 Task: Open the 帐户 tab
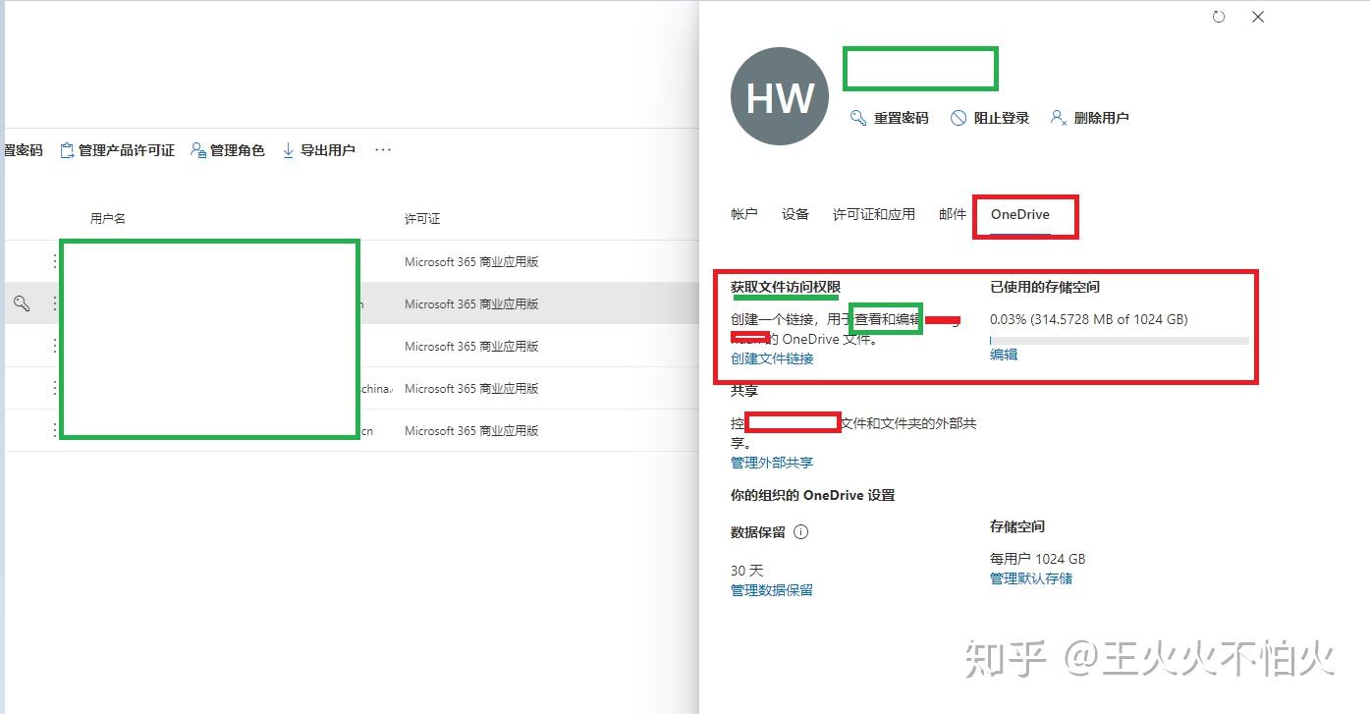(744, 214)
